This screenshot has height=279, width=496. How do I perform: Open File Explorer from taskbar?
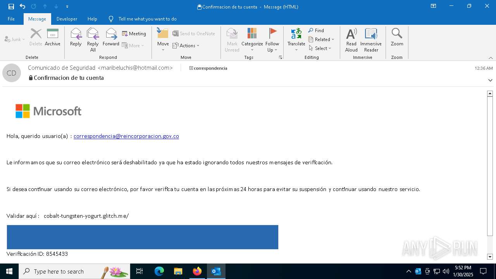tap(178, 271)
